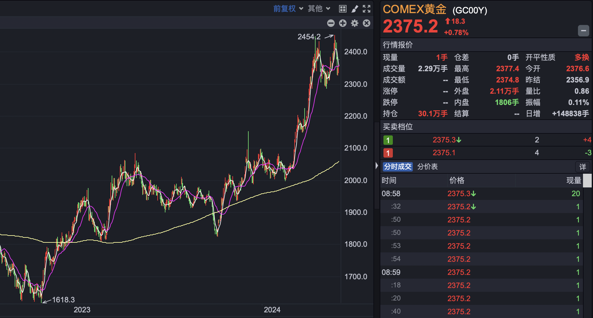Viewport: 593px width, 318px height.
Task: Click the 行情报价 section header
Action: click(398, 45)
